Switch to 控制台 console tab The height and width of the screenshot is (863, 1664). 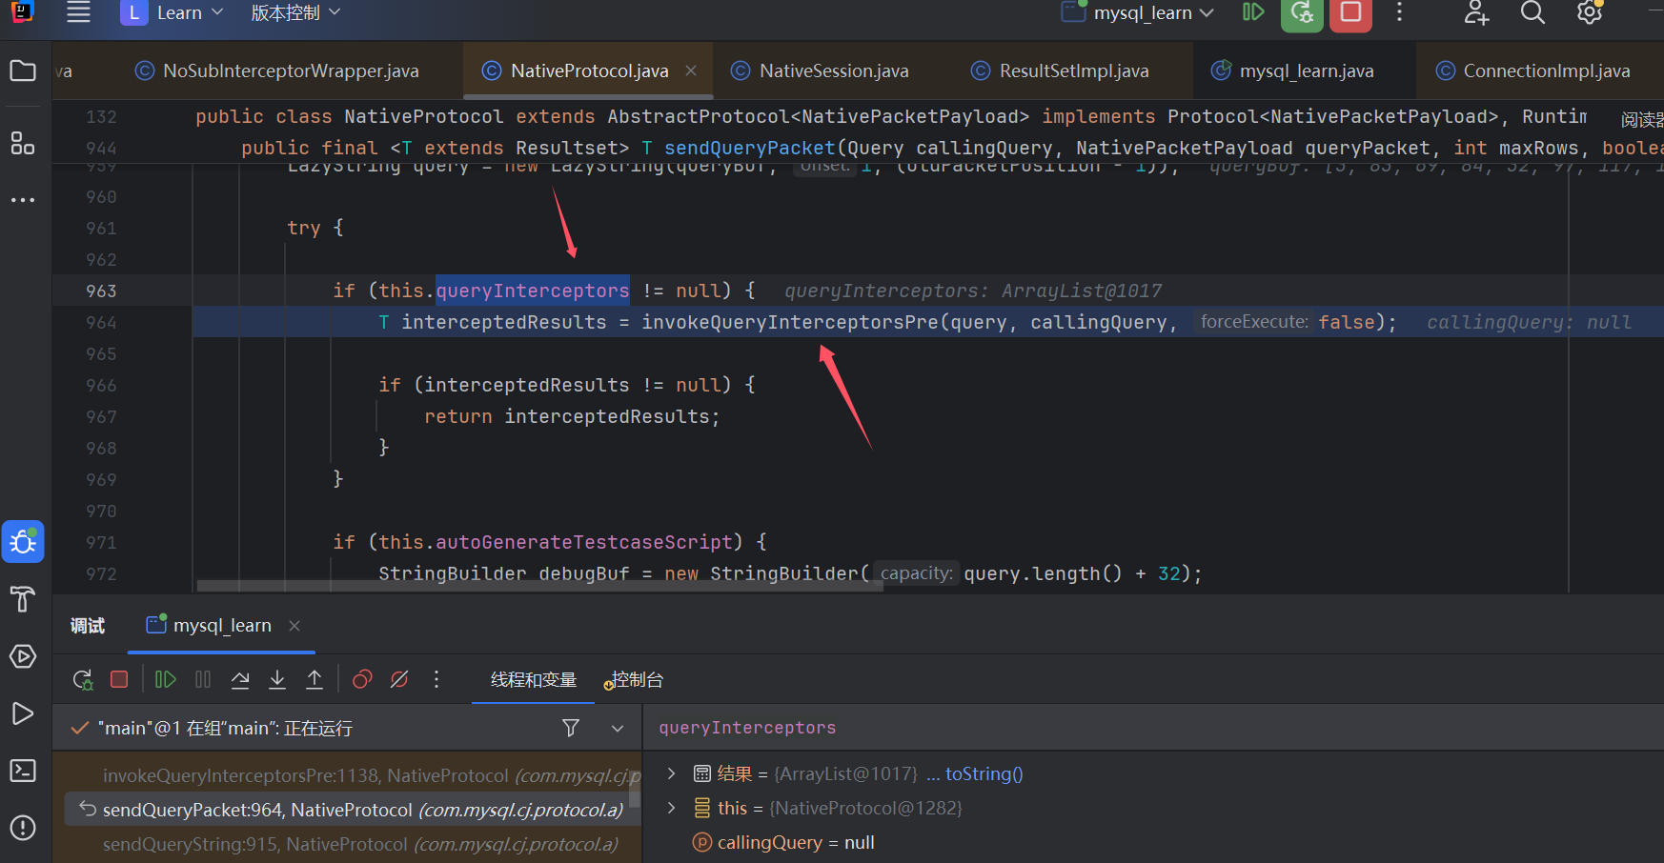pyautogui.click(x=635, y=679)
